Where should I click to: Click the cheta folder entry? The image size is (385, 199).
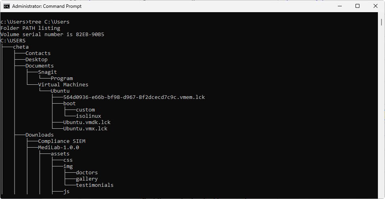21,47
